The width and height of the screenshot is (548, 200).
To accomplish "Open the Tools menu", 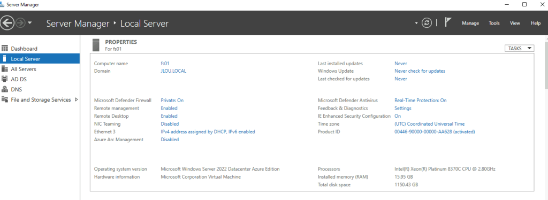I will 494,23.
